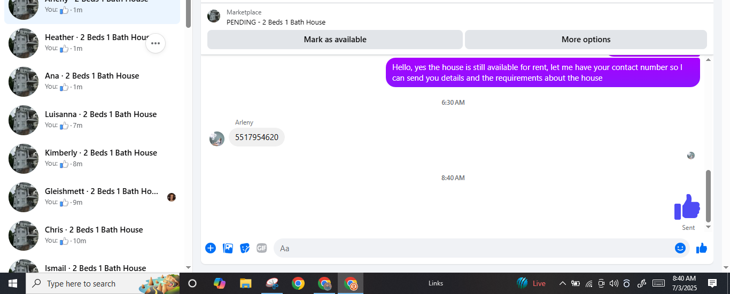Show hidden system tray icons
The width and height of the screenshot is (730, 294).
(562, 283)
